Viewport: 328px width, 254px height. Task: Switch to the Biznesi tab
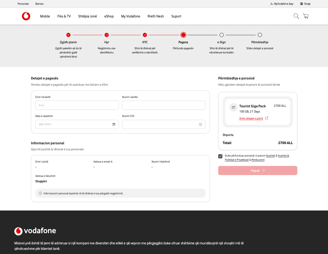click(x=40, y=4)
